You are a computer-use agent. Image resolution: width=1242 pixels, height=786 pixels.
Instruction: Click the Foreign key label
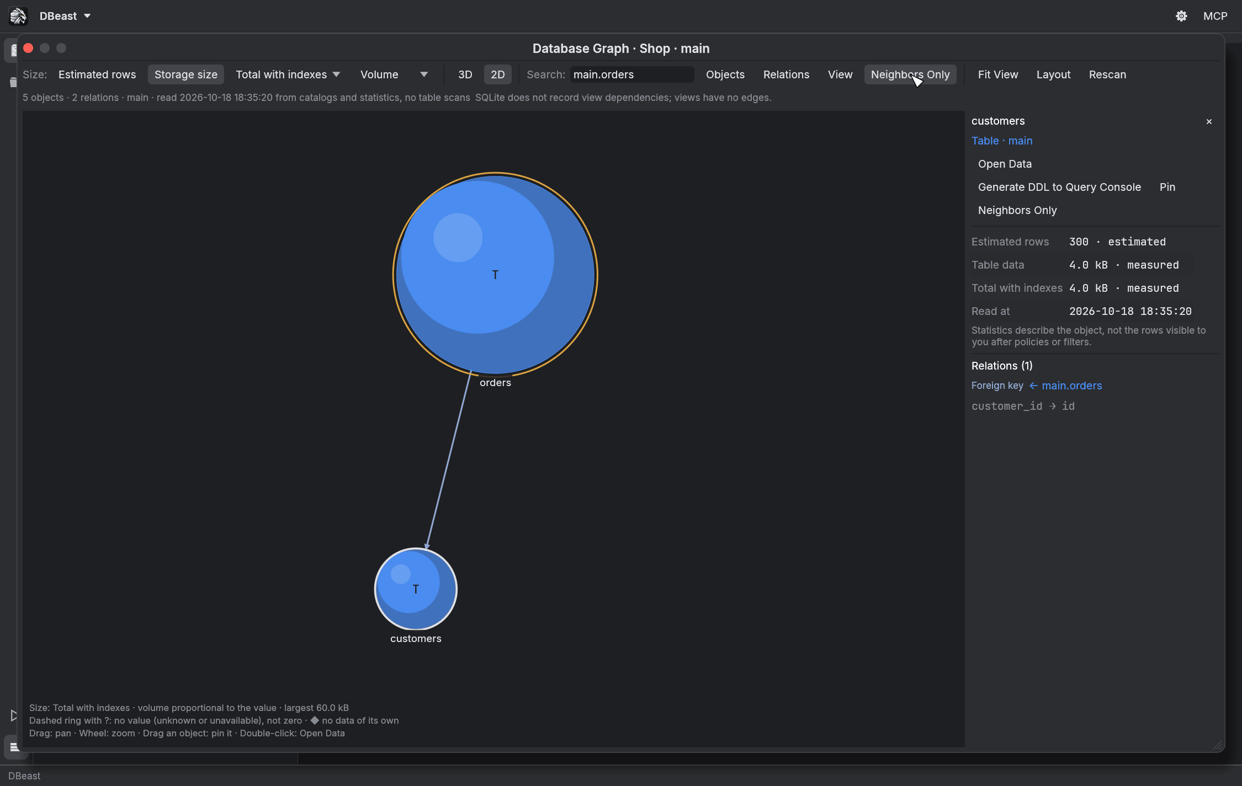pos(997,386)
